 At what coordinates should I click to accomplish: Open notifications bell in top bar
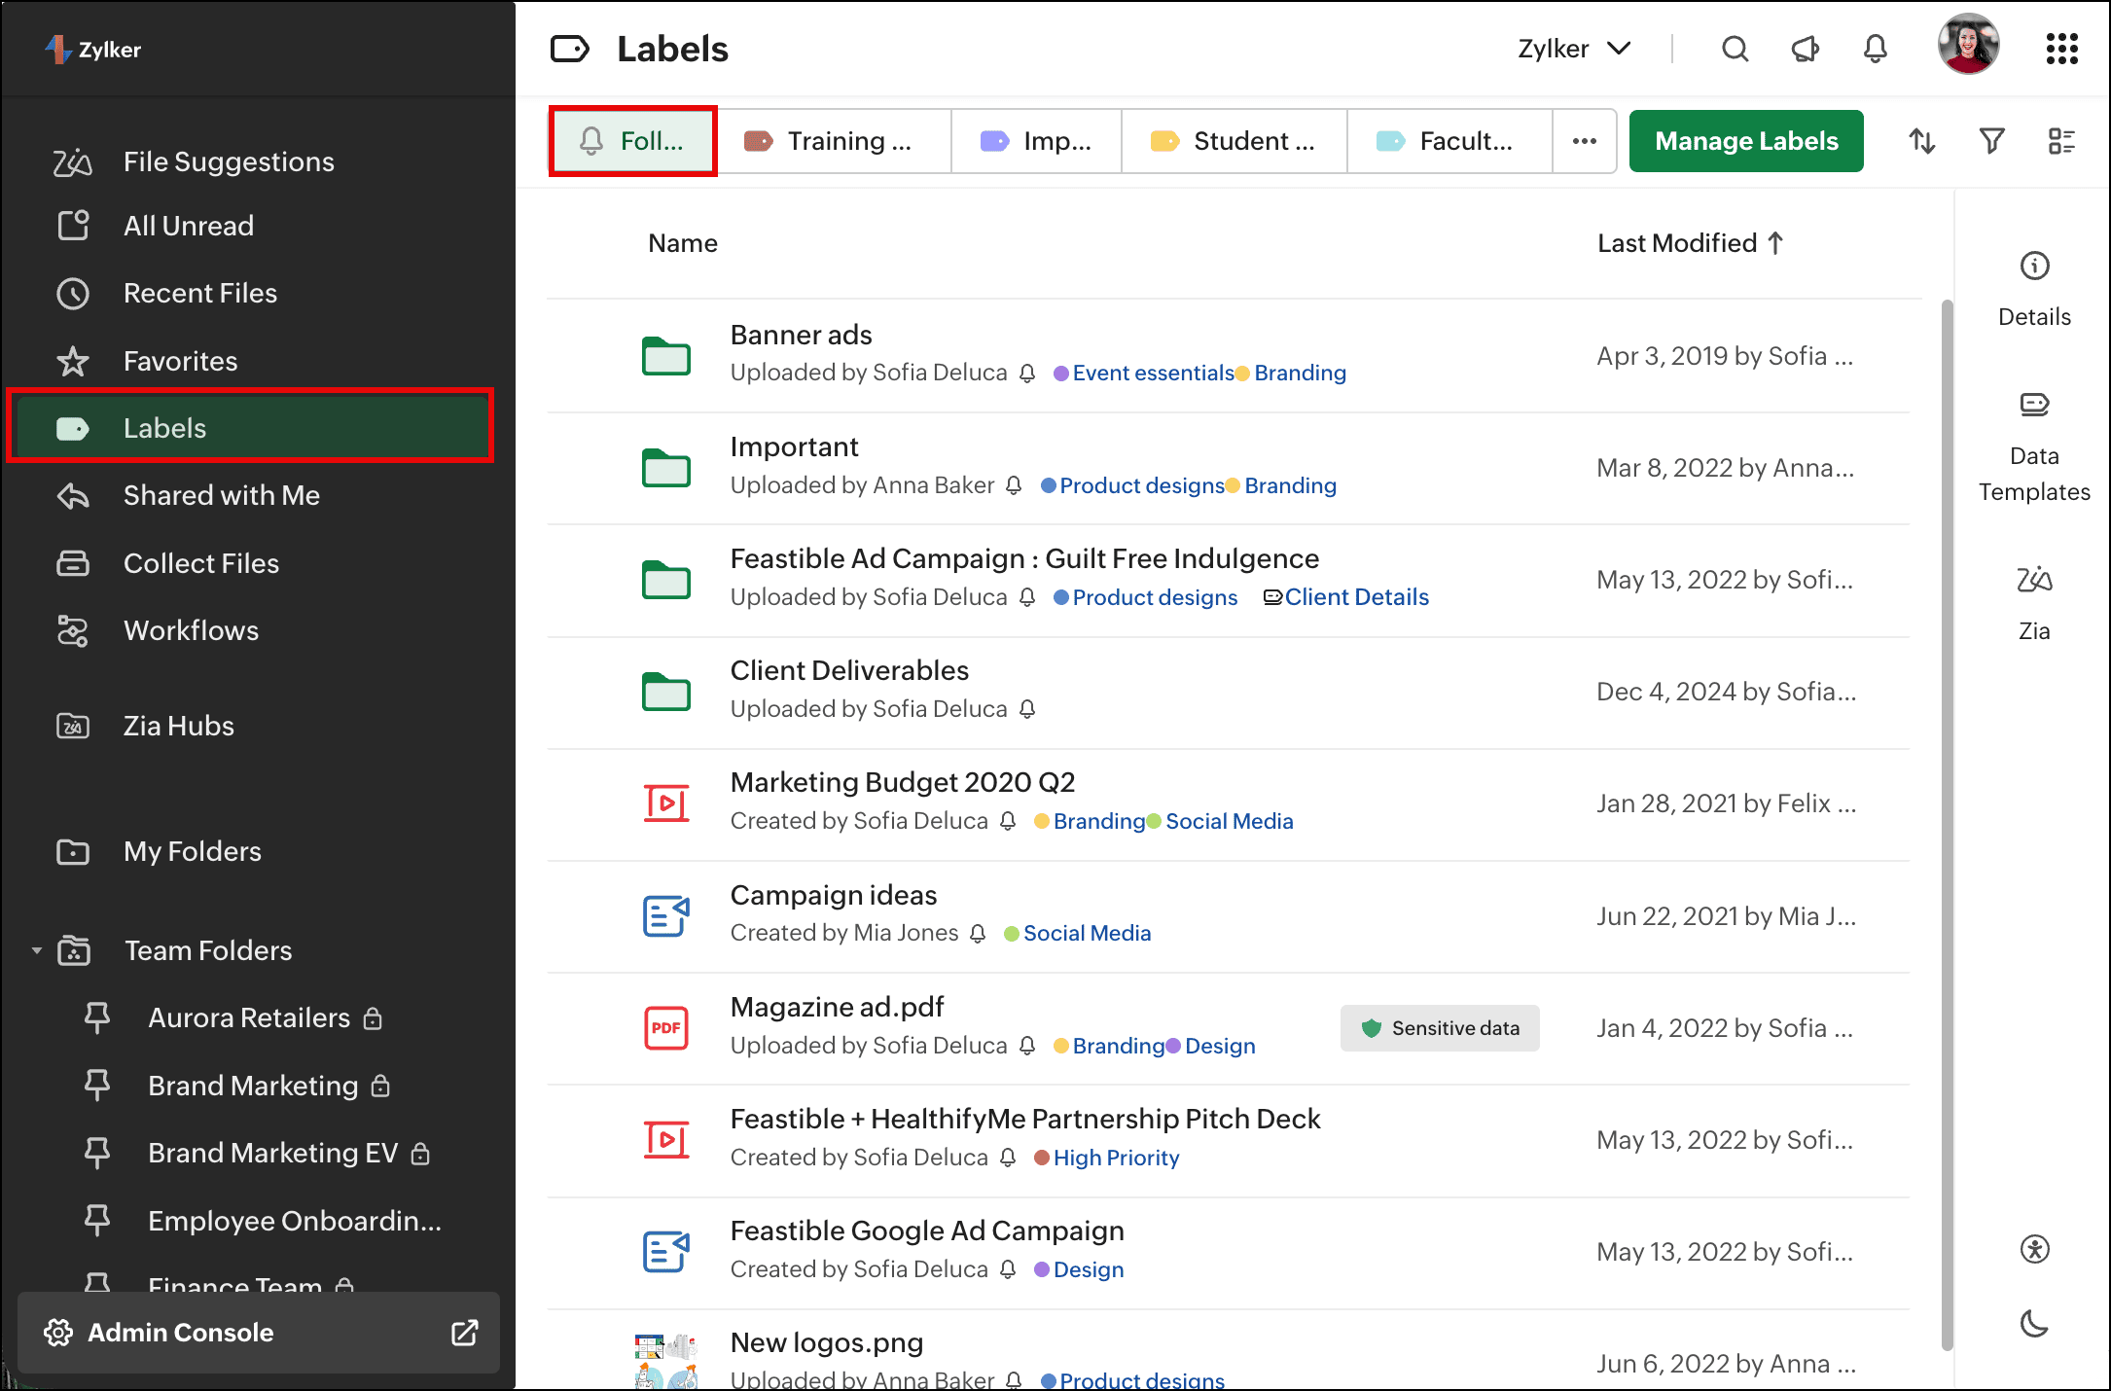click(x=1875, y=49)
